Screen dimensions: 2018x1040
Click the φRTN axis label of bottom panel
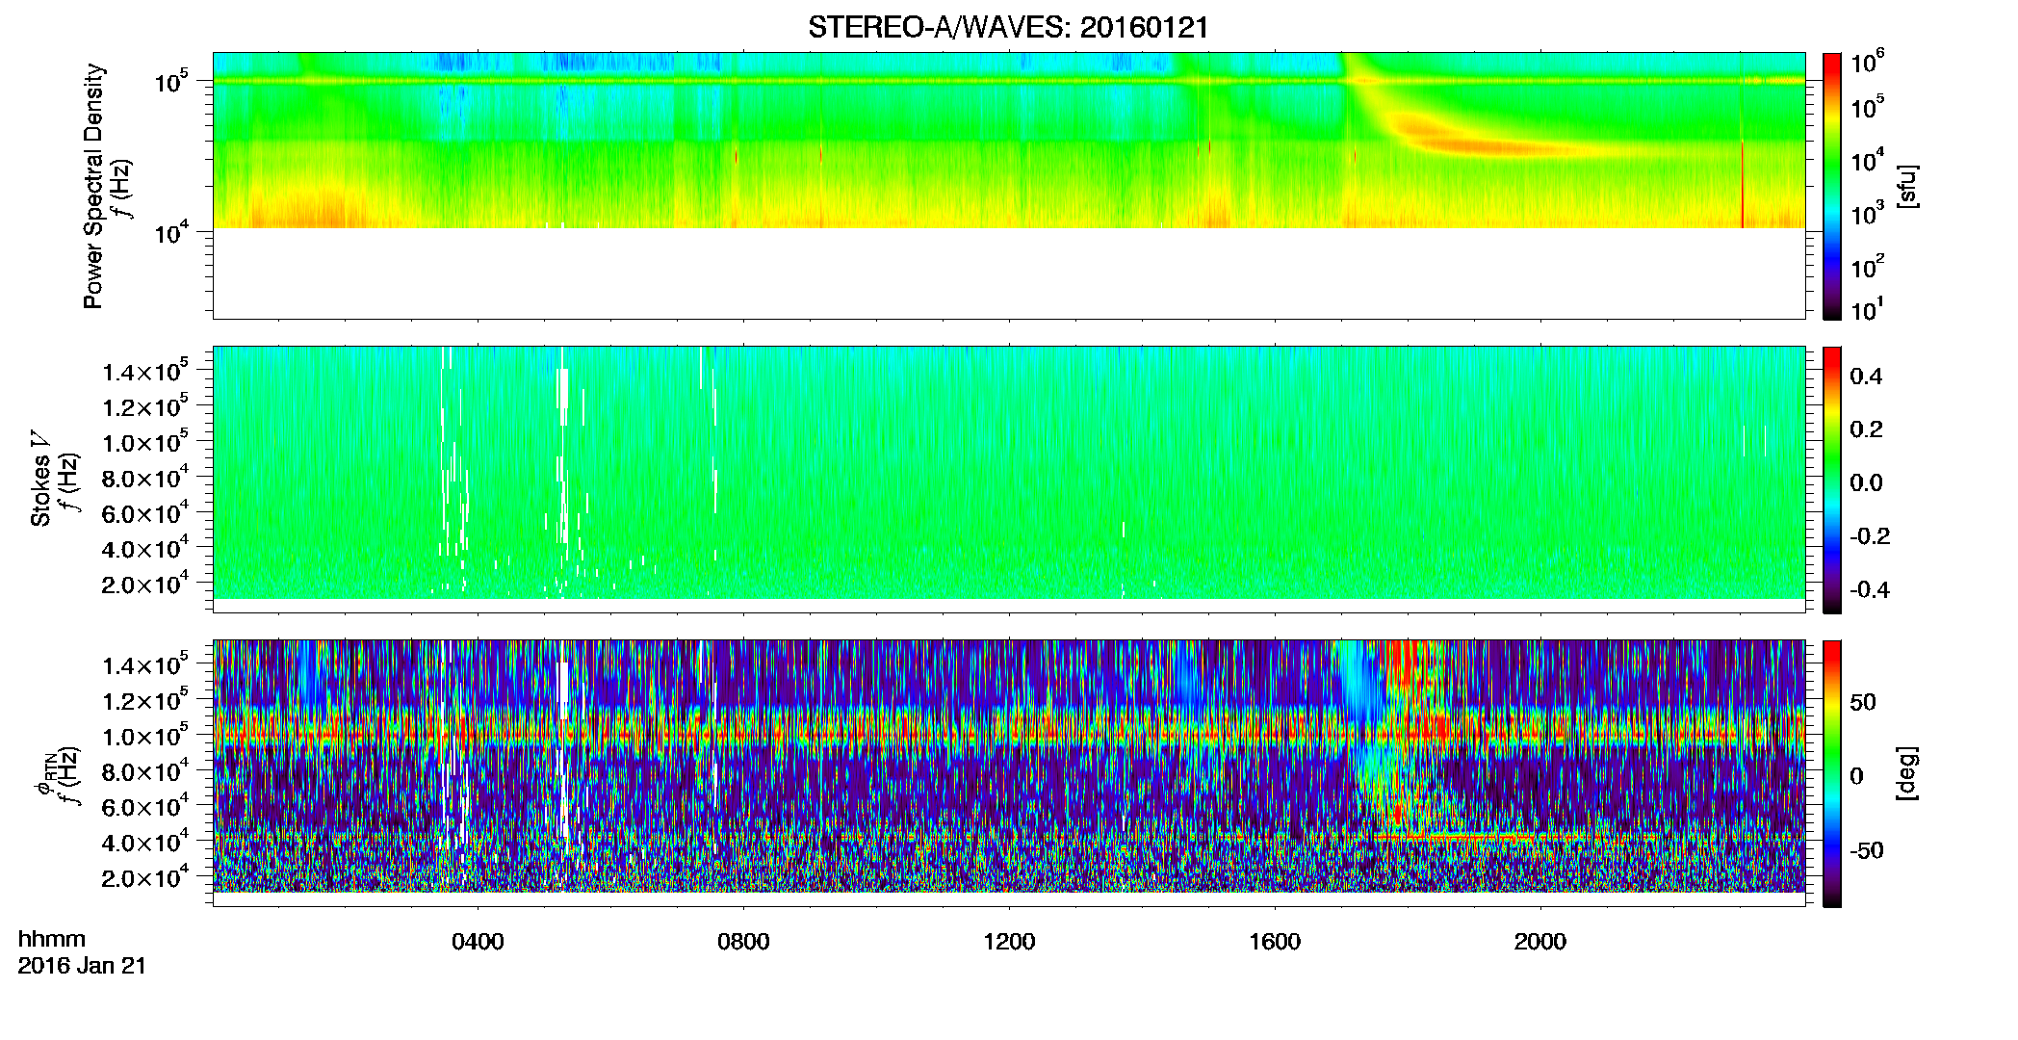click(45, 773)
